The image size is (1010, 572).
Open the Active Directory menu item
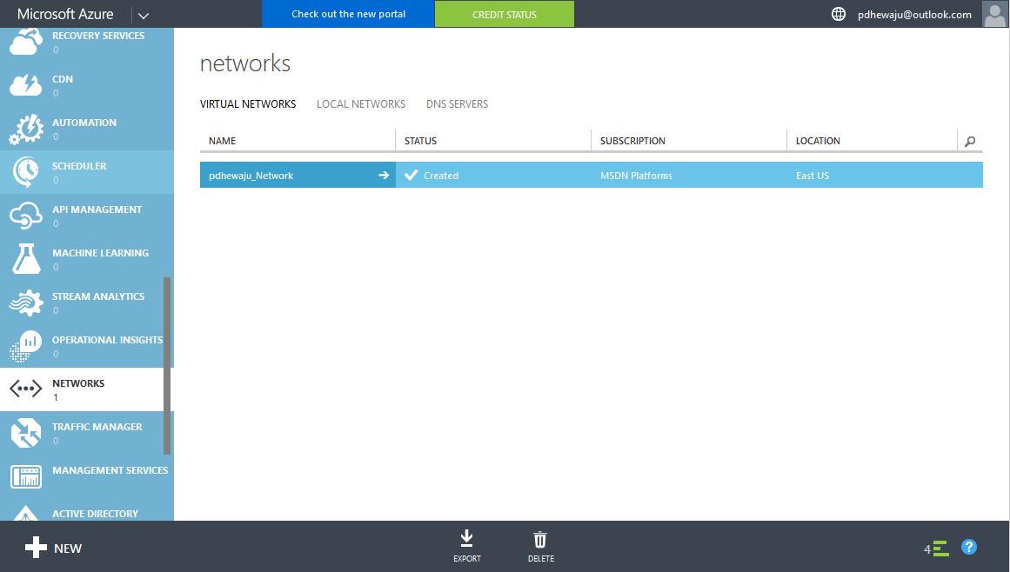pyautogui.click(x=87, y=509)
